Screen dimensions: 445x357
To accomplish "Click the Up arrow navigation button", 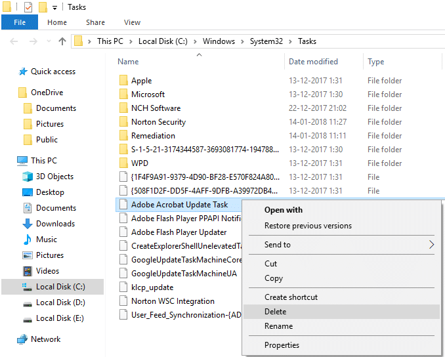I will click(x=62, y=41).
